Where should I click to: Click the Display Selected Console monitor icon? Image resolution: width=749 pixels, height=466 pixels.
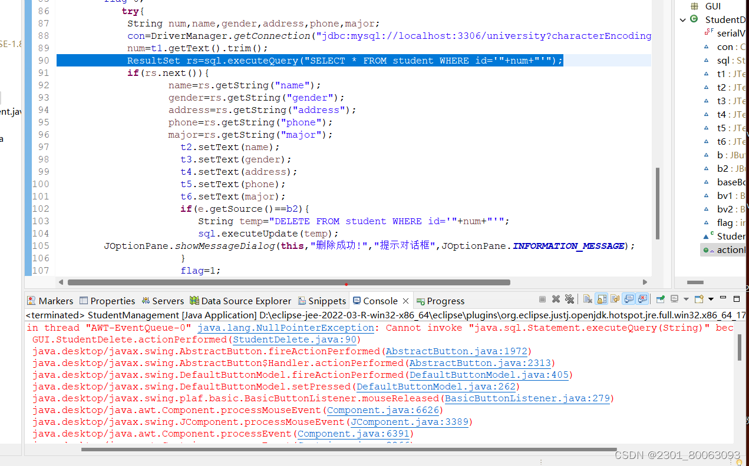674,299
